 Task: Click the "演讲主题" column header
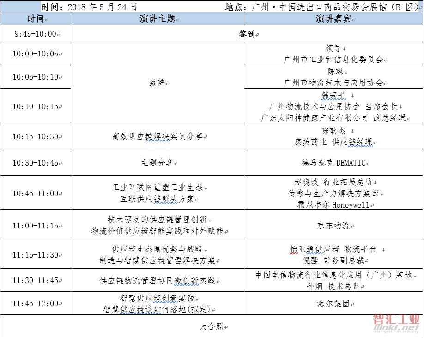pos(157,18)
